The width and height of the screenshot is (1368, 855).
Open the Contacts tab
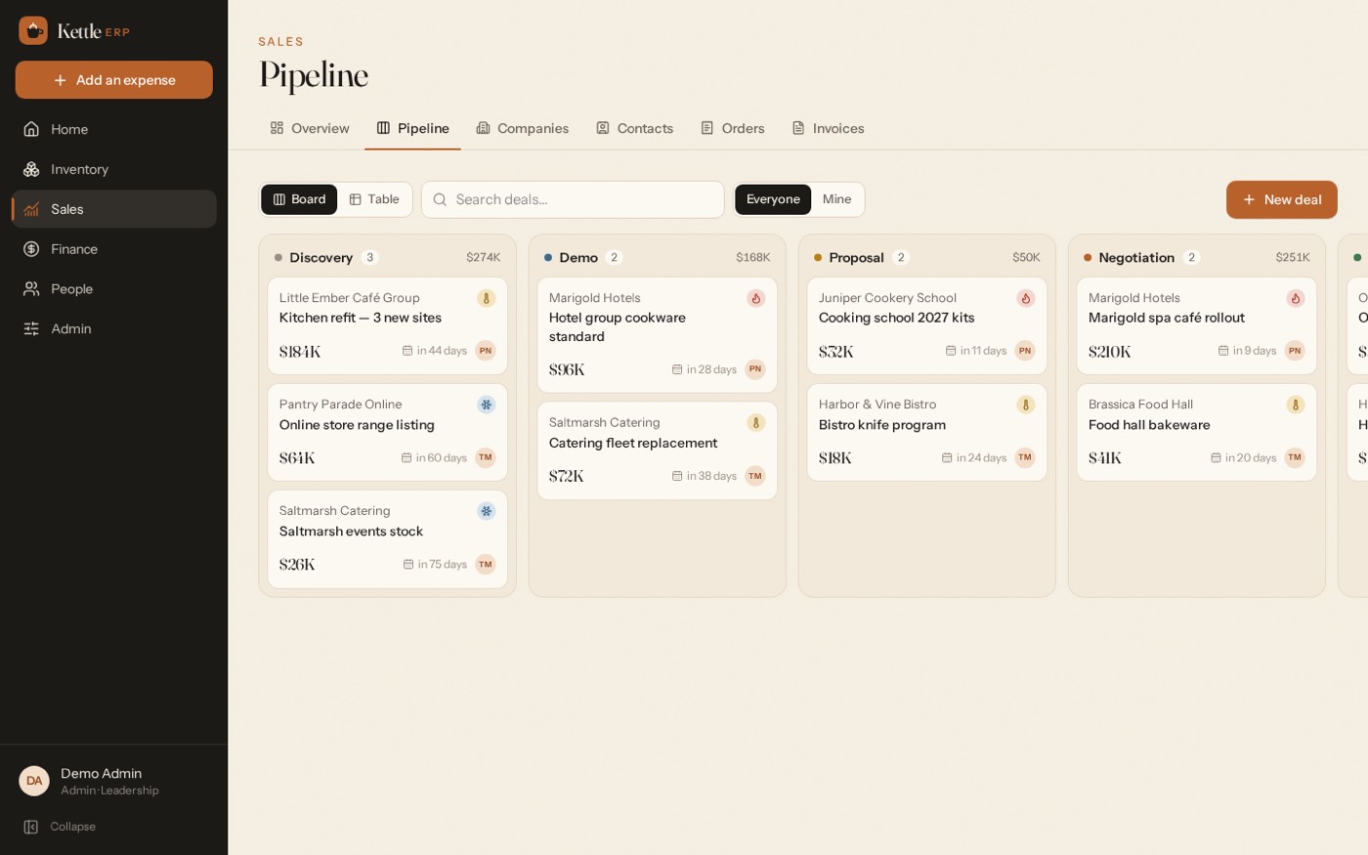[x=634, y=128]
